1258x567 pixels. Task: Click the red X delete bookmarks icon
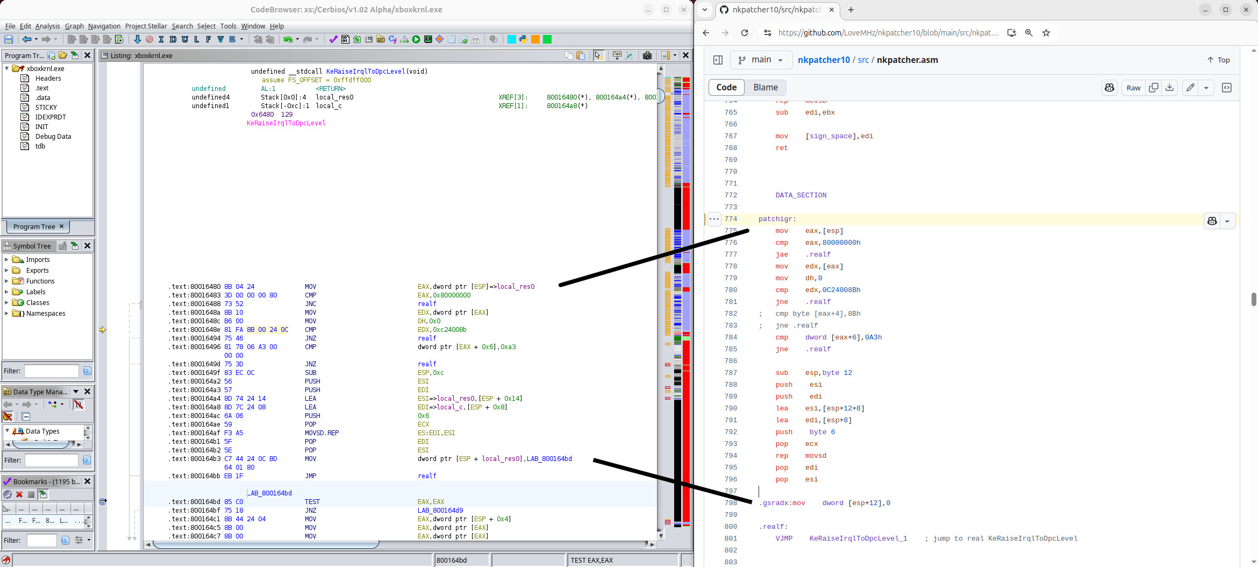pyautogui.click(x=19, y=494)
